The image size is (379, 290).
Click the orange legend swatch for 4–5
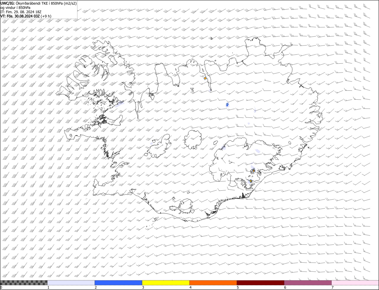(213, 283)
